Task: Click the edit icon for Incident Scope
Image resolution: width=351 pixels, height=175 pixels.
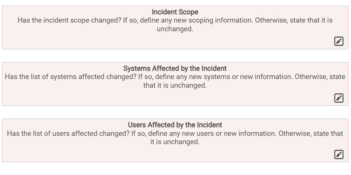Action: click(x=339, y=41)
